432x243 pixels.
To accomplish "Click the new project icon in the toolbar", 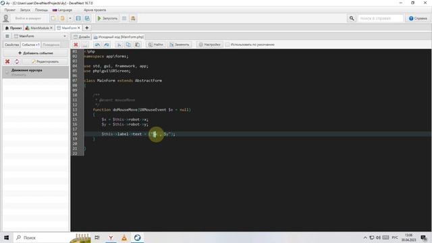I will 53,18.
